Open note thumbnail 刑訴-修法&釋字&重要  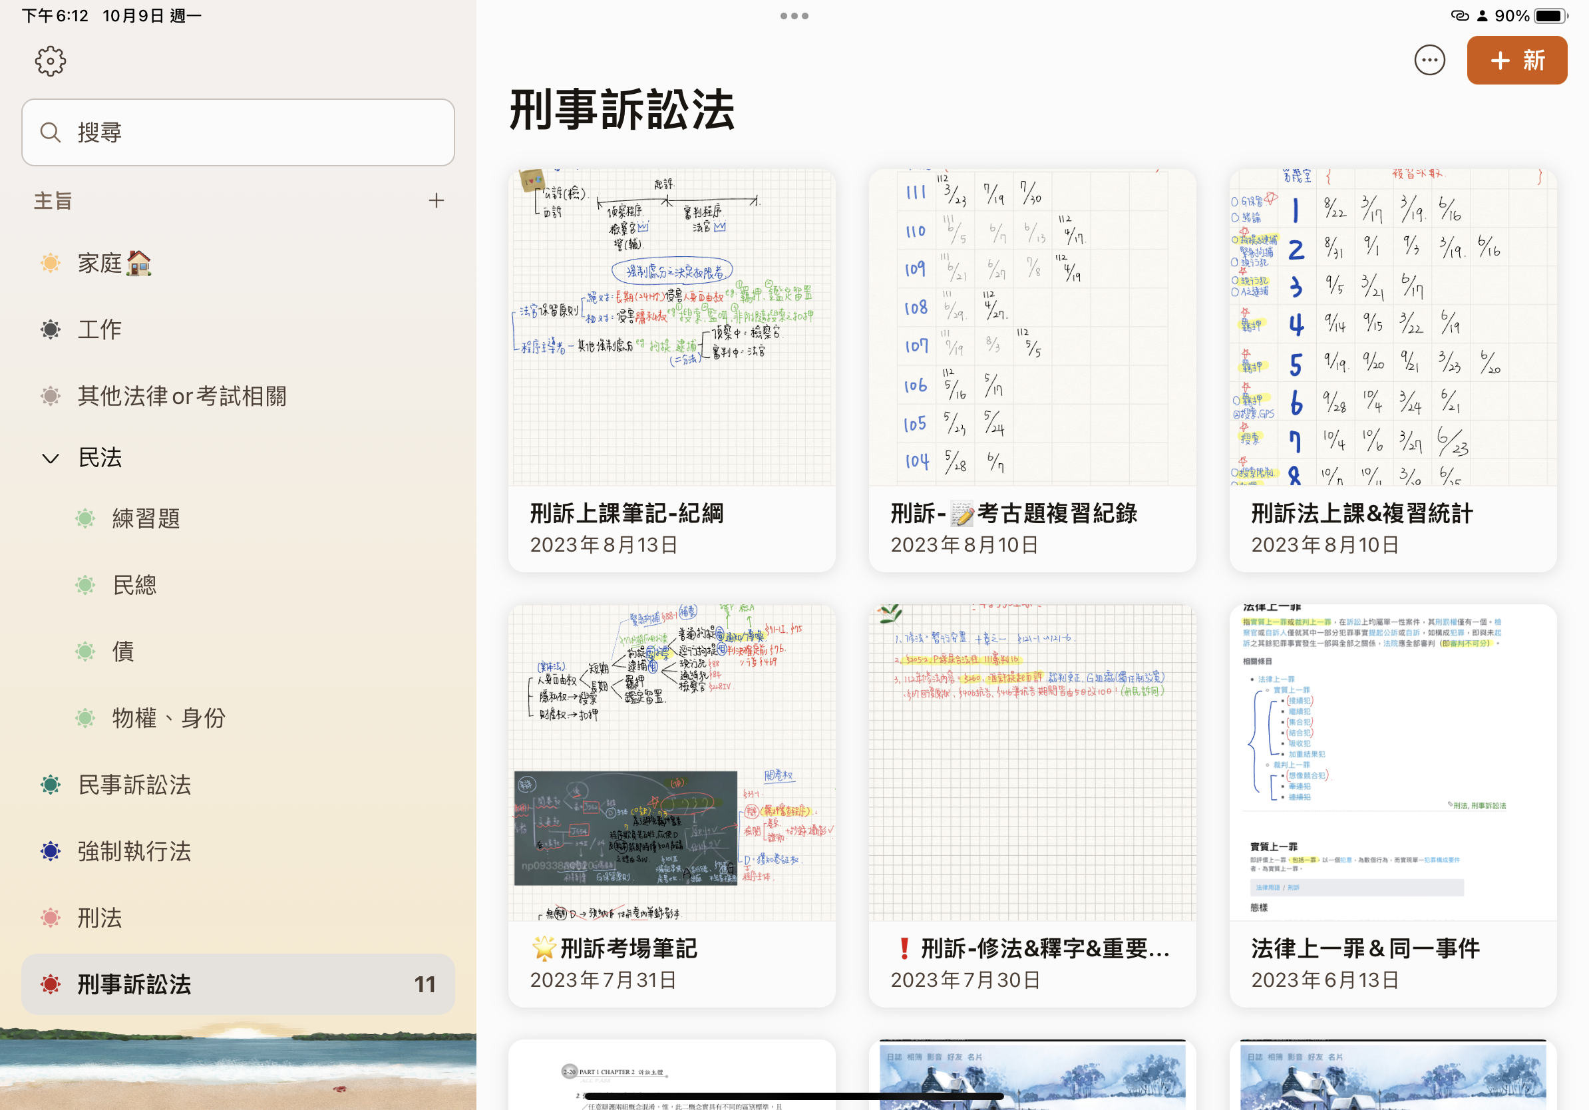[1032, 763]
